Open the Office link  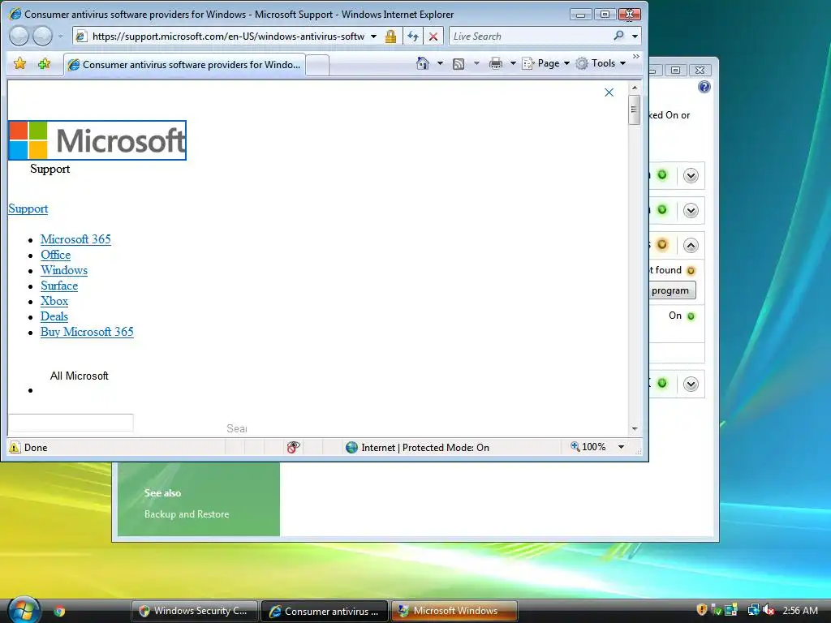pos(56,255)
